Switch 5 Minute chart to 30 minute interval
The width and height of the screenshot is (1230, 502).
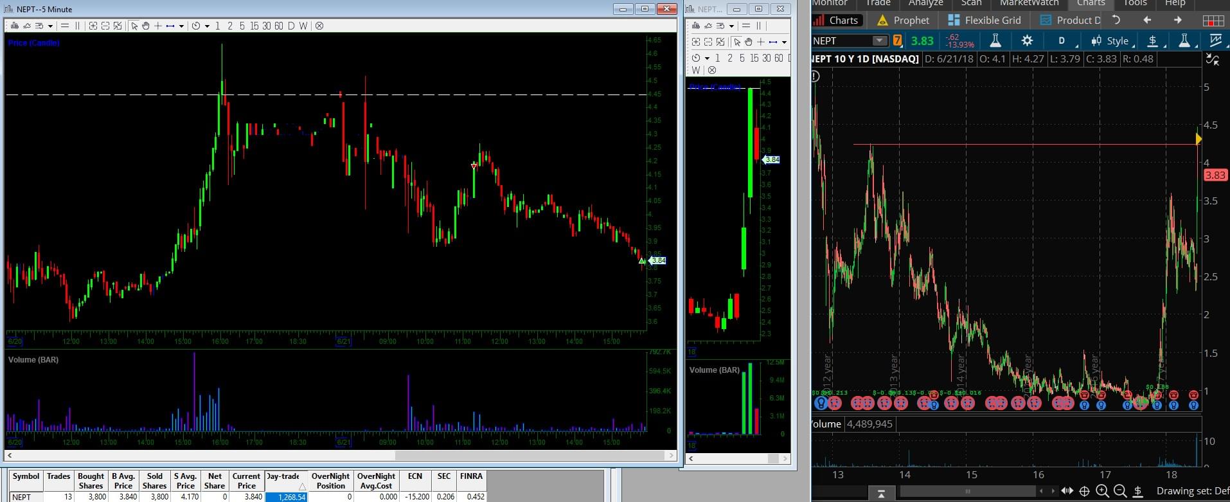pyautogui.click(x=267, y=26)
